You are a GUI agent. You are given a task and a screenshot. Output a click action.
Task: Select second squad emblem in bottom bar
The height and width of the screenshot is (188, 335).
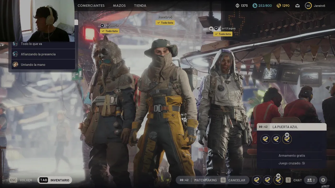pos(267,180)
